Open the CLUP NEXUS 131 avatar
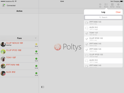 [3, 44]
